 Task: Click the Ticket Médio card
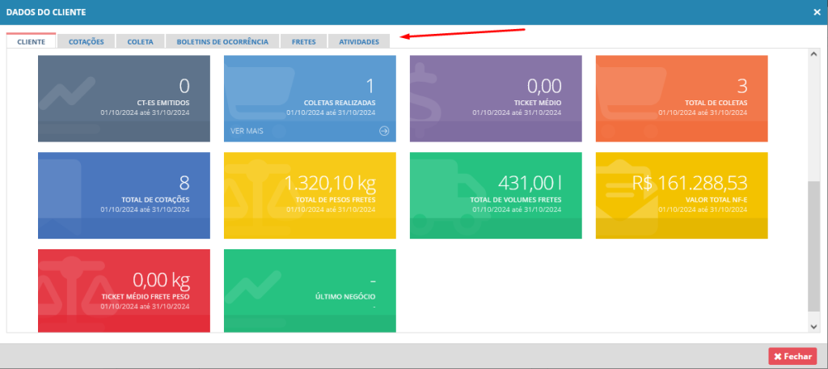tap(496, 99)
